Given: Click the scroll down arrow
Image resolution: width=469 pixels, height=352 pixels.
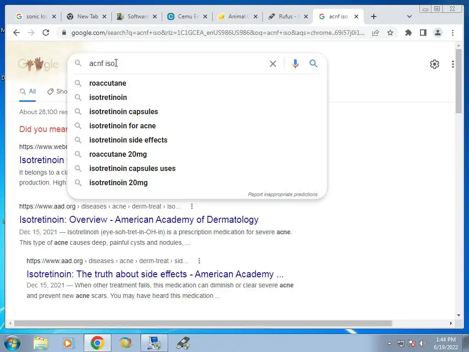Looking at the screenshot, I should tap(459, 315).
